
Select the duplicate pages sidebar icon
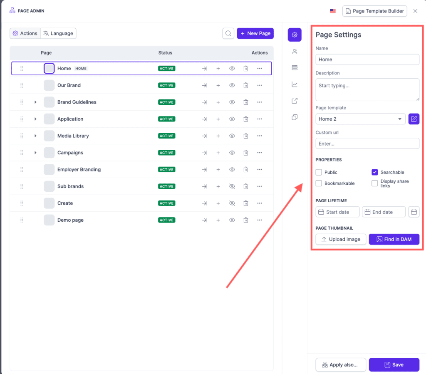click(295, 117)
